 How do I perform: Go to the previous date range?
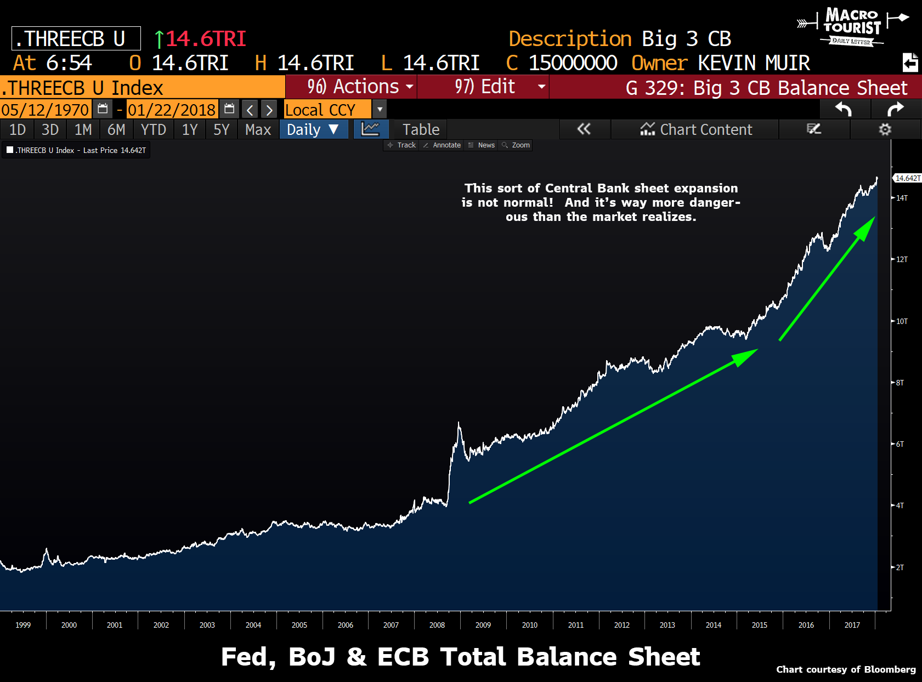pos(250,110)
